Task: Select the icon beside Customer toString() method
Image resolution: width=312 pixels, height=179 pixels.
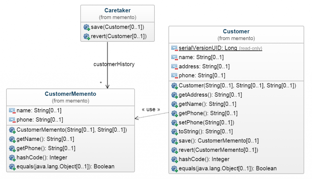Action: [175, 132]
